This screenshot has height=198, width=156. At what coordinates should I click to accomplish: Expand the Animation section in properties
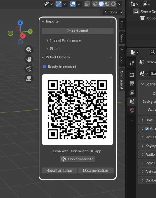pos(147,172)
